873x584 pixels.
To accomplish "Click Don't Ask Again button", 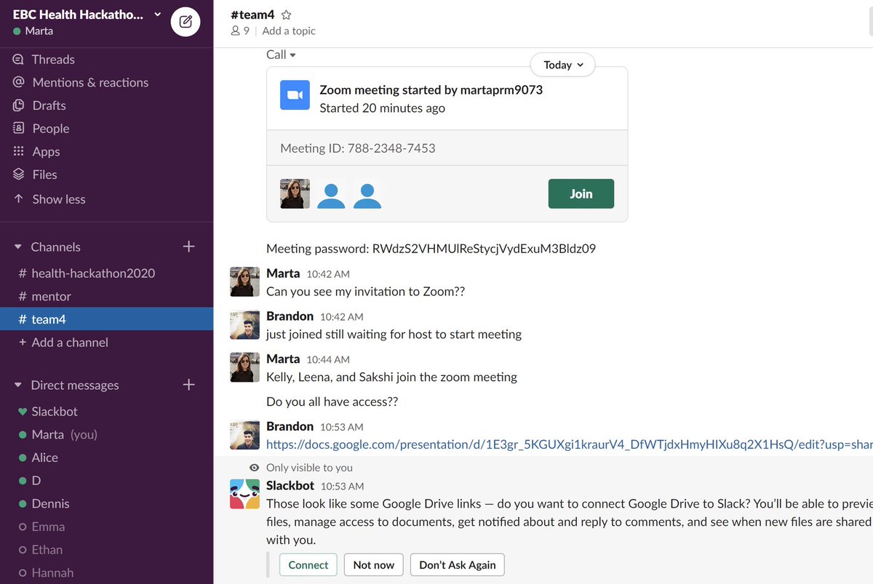I will (458, 565).
